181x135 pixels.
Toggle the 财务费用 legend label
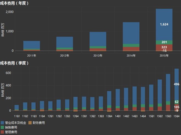(x=39, y=123)
